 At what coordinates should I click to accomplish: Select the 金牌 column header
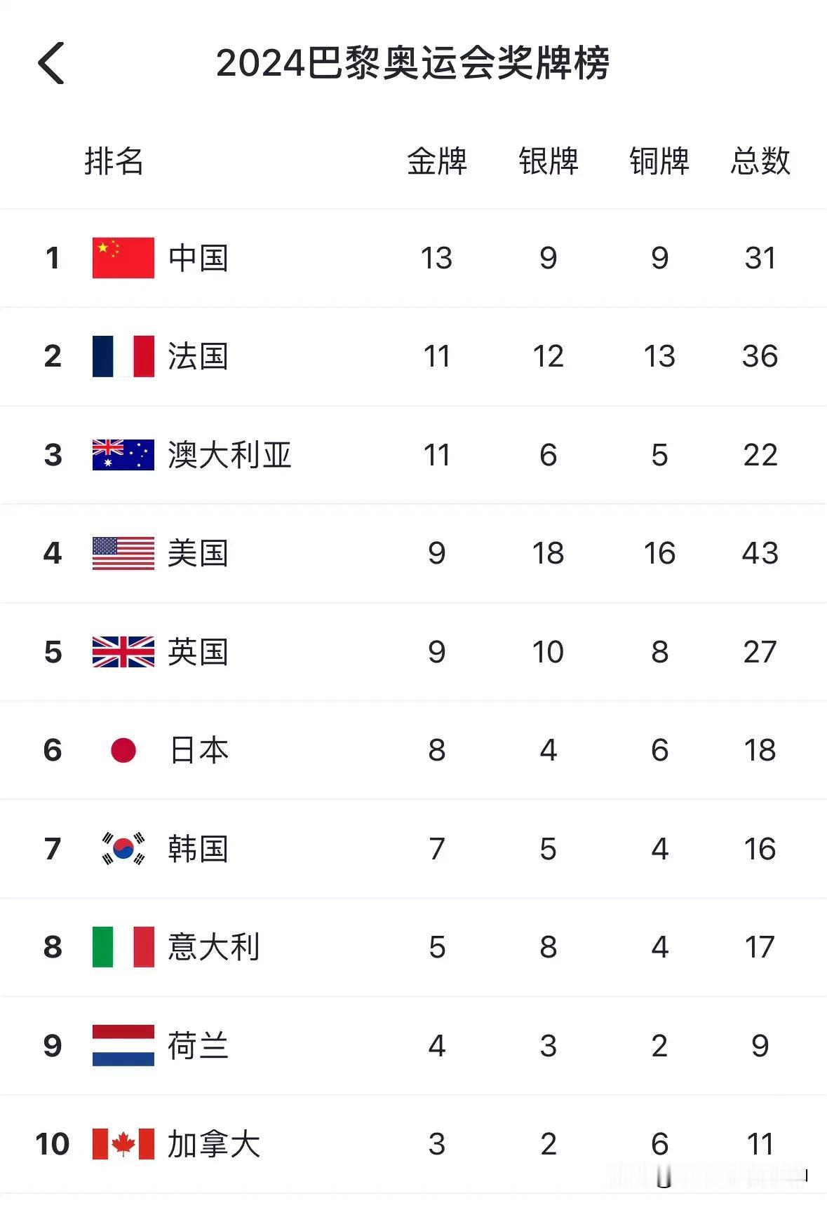pos(437,161)
